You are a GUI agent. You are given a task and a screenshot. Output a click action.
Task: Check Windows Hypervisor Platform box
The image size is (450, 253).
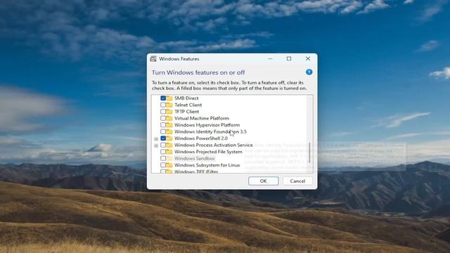pyautogui.click(x=163, y=125)
